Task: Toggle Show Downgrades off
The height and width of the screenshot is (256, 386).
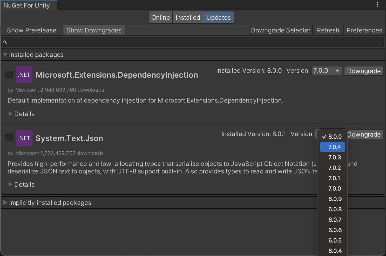Action: pos(94,30)
